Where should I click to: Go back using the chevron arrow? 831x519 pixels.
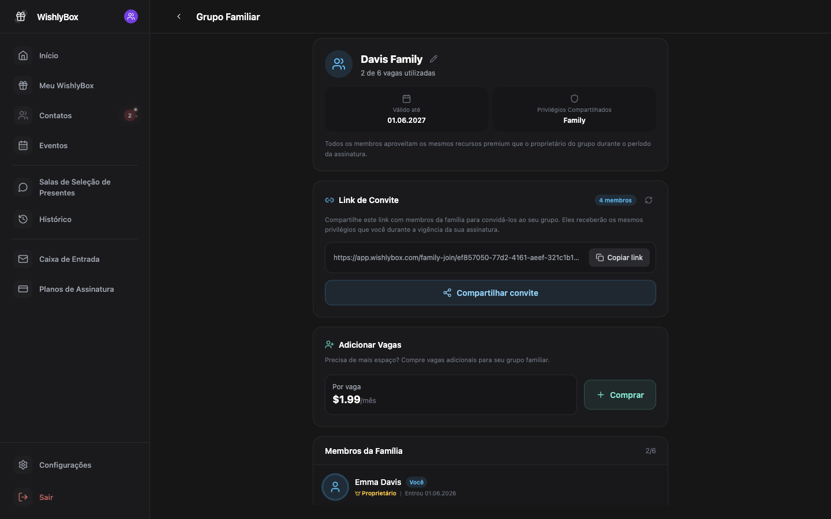pos(179,17)
